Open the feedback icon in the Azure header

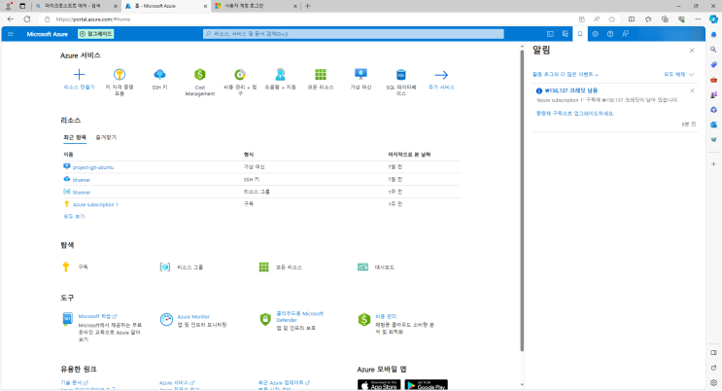point(625,34)
